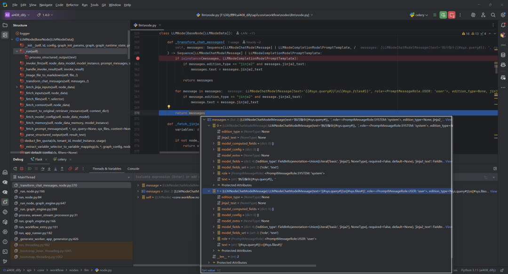The width and height of the screenshot is (508, 274).
Task: Collapse LLMNode class in Structure tree
Action: point(12,39)
